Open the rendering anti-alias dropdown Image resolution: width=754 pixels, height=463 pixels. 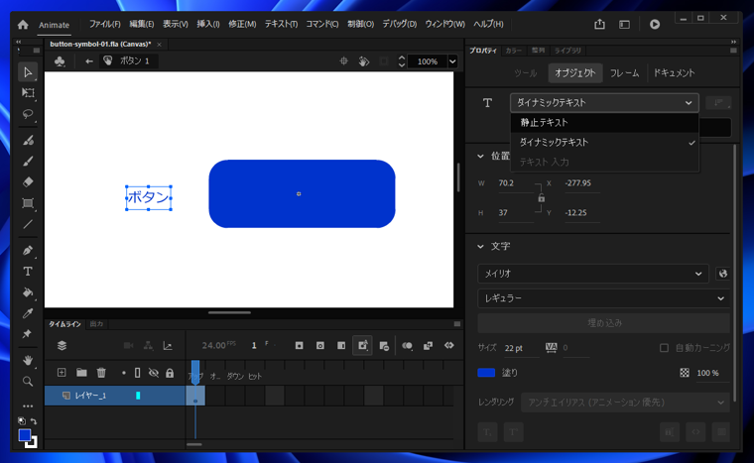click(x=625, y=403)
